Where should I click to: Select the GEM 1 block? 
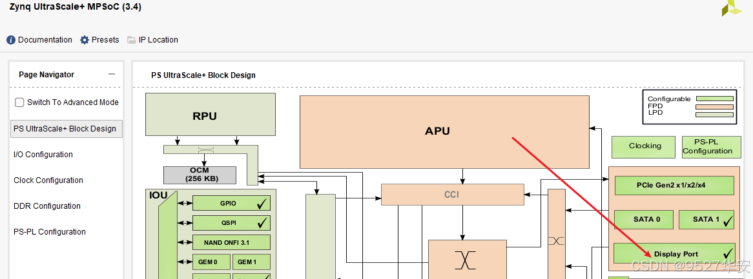point(252,262)
